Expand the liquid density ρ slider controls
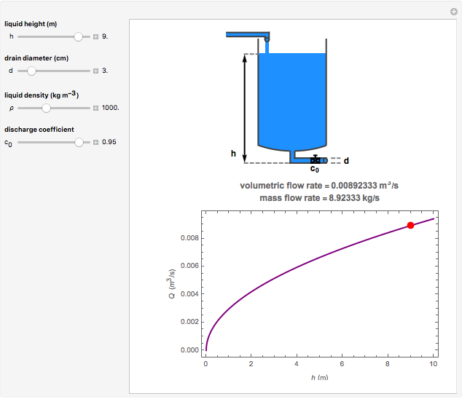The width and height of the screenshot is (462, 399). (x=95, y=107)
